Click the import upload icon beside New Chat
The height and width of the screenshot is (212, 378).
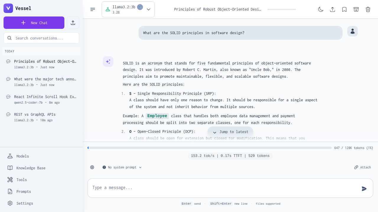pyautogui.click(x=73, y=23)
